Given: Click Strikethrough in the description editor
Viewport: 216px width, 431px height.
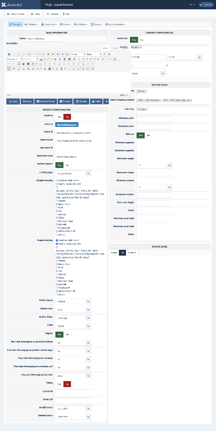Looking at the screenshot, I should pos(43,54).
